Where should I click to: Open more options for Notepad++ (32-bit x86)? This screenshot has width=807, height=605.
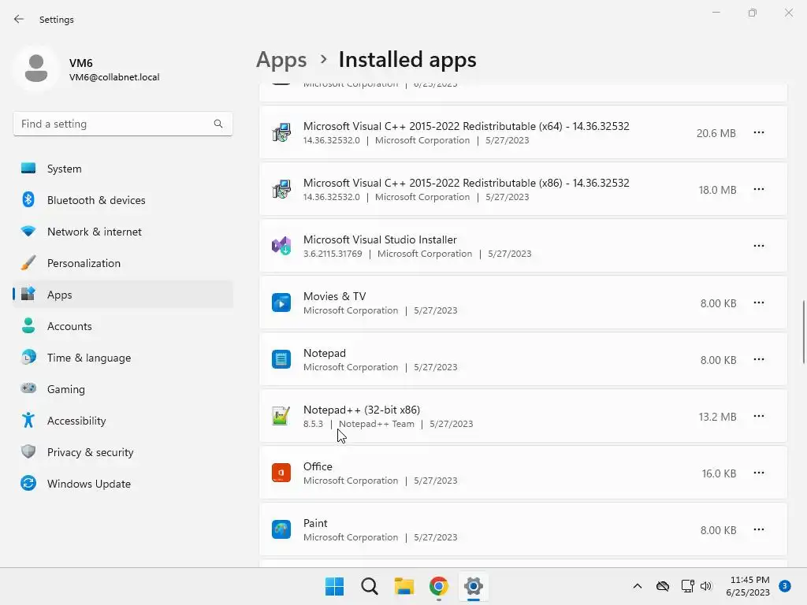pos(759,416)
